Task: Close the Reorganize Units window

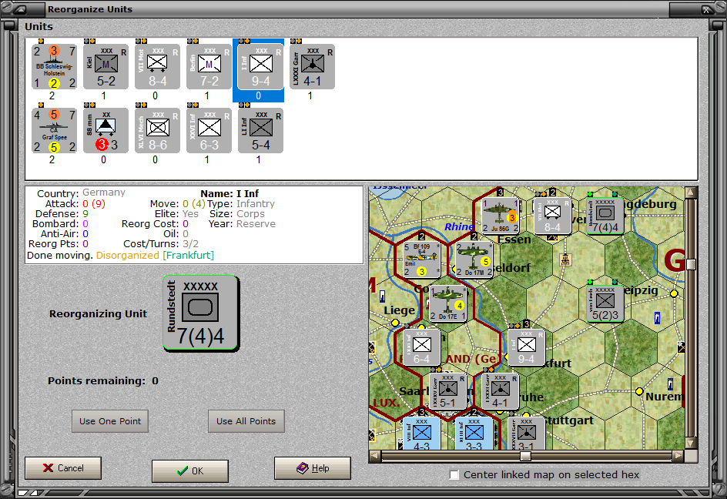Action: 705,9
